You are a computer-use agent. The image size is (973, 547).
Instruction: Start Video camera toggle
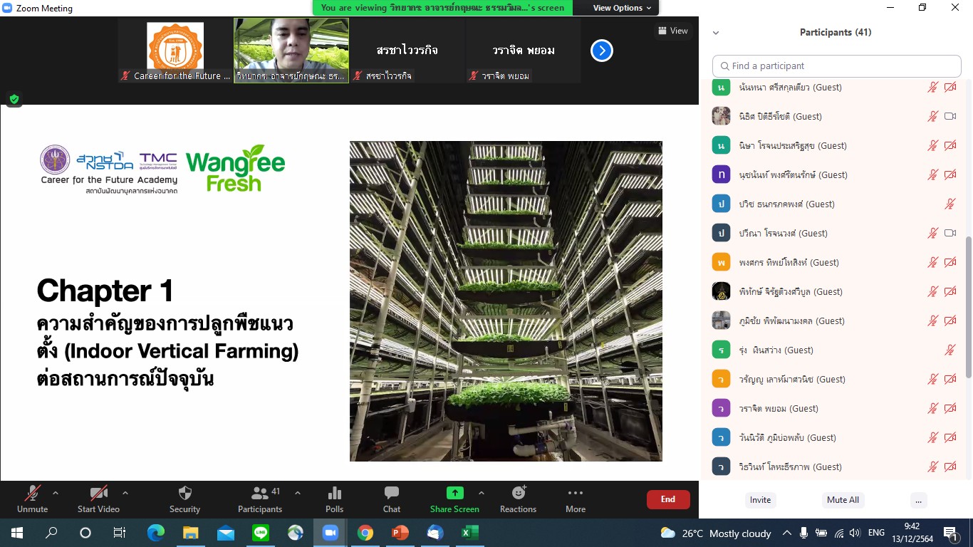98,494
